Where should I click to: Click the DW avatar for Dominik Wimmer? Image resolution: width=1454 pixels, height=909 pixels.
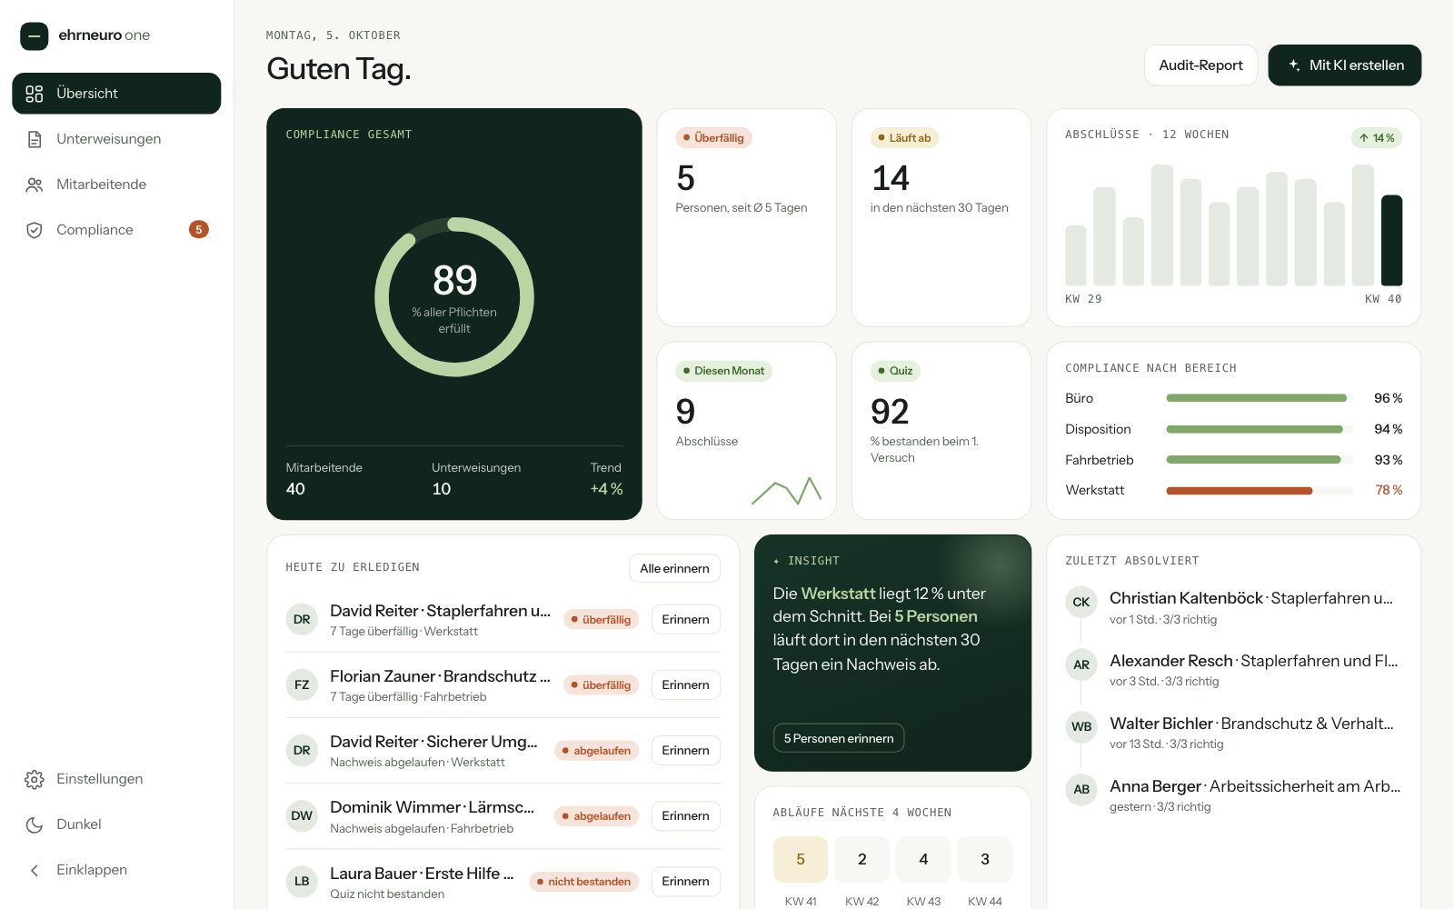pyautogui.click(x=302, y=815)
